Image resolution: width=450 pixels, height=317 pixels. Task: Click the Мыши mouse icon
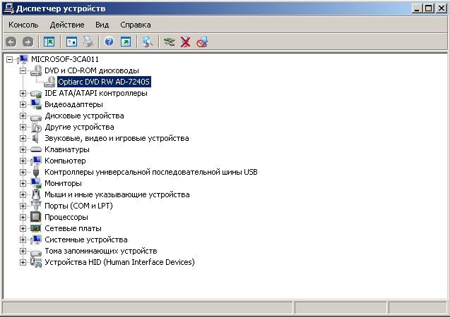click(36, 194)
